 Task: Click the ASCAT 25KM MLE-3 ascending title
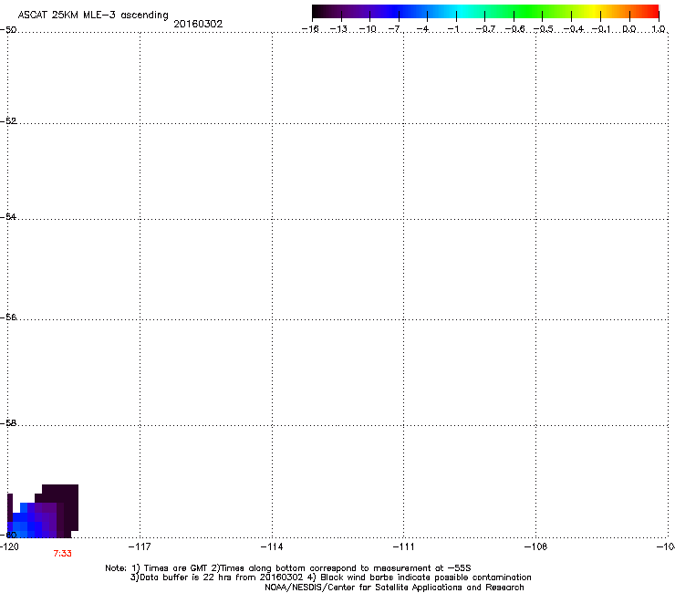pyautogui.click(x=93, y=16)
